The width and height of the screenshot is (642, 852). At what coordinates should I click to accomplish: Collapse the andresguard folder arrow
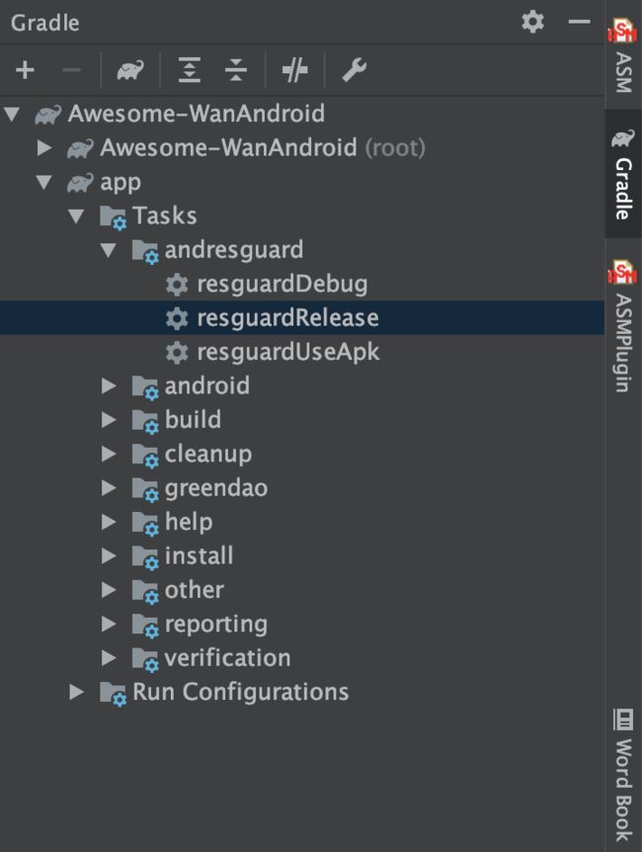109,250
